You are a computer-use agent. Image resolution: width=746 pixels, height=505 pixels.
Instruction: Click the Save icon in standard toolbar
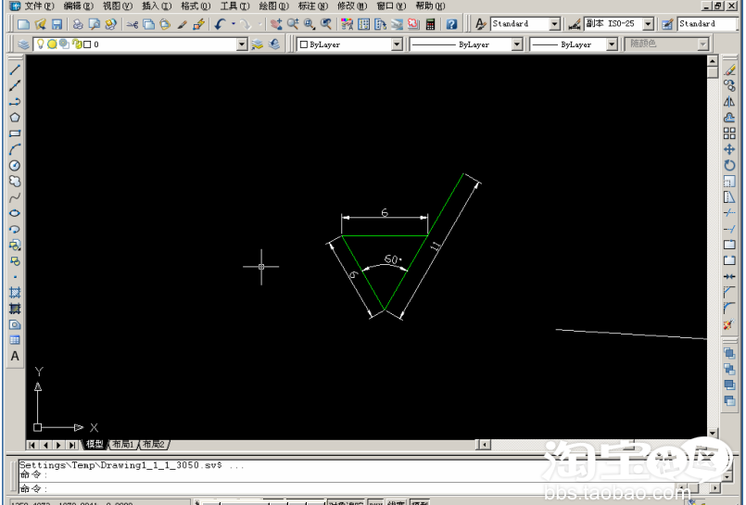pyautogui.click(x=57, y=24)
